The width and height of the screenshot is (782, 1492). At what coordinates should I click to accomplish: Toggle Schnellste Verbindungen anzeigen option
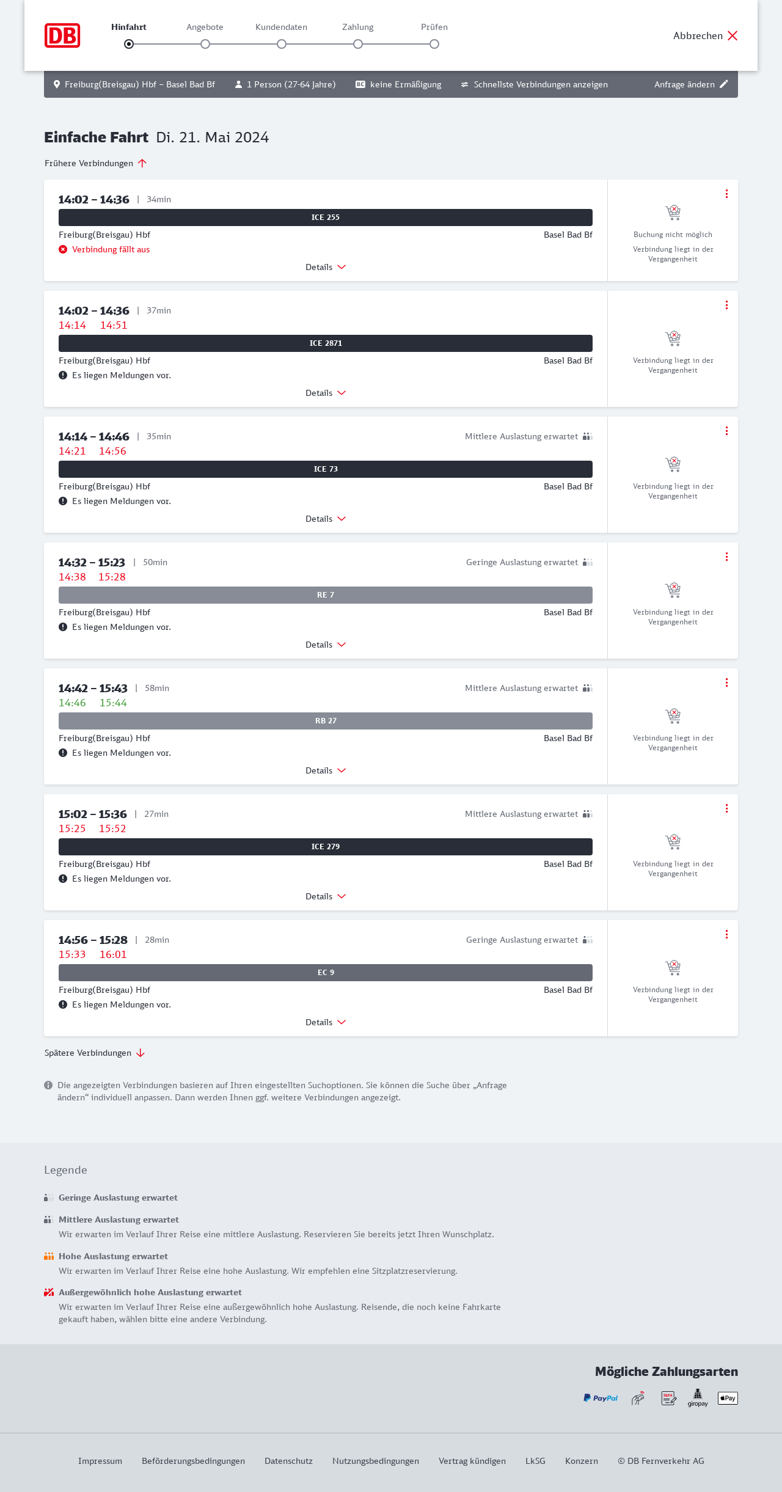pos(534,84)
